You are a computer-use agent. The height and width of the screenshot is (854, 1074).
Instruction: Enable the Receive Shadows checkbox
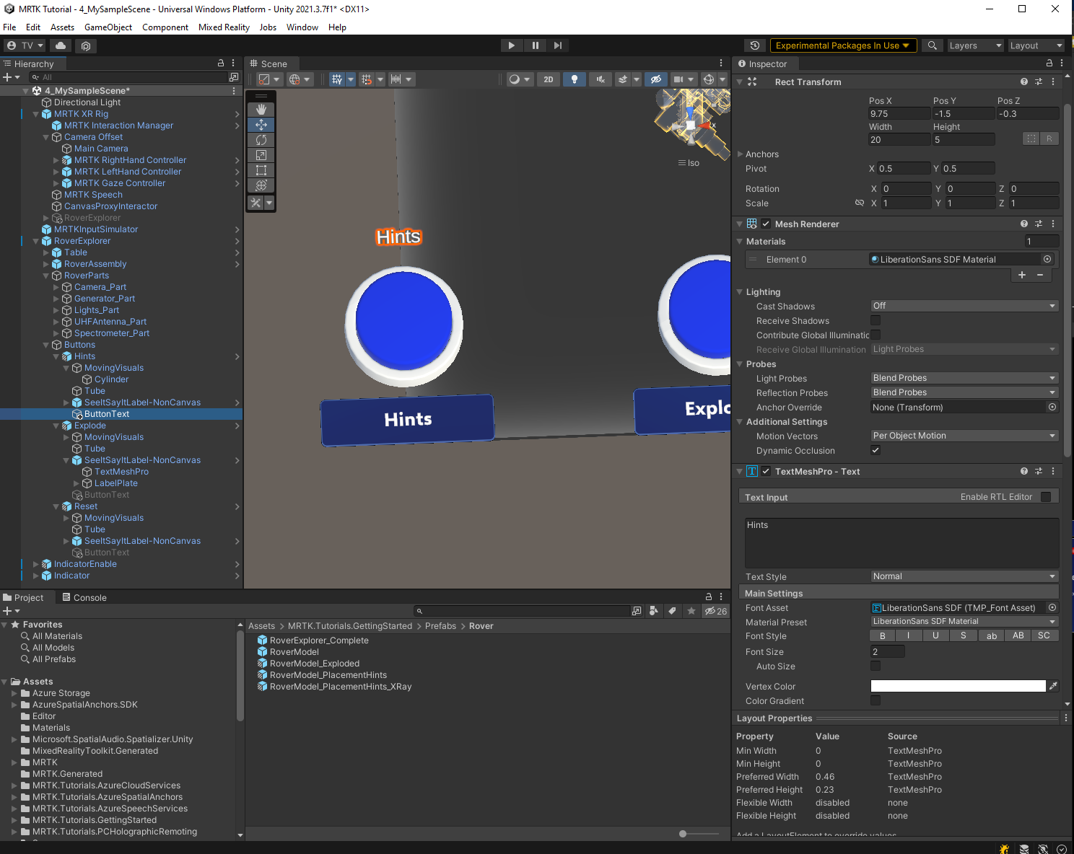pyautogui.click(x=876, y=321)
